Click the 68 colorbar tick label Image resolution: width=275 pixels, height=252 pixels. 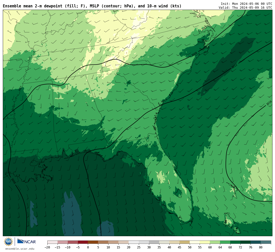click(x=230, y=247)
